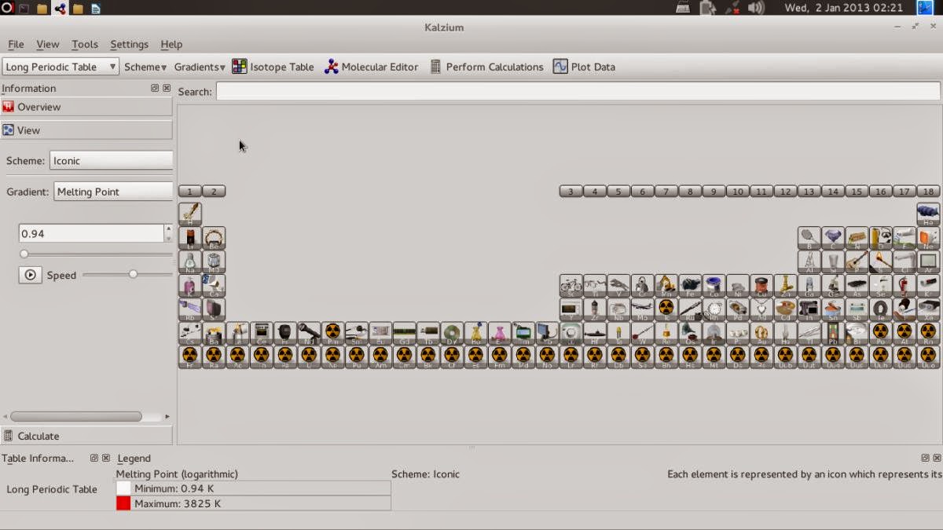
Task: Click the group 18 column header
Action: [928, 191]
